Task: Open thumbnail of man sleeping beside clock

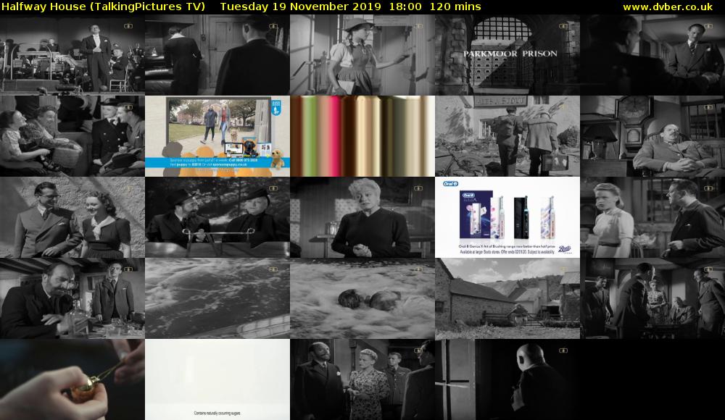Action: click(x=652, y=136)
